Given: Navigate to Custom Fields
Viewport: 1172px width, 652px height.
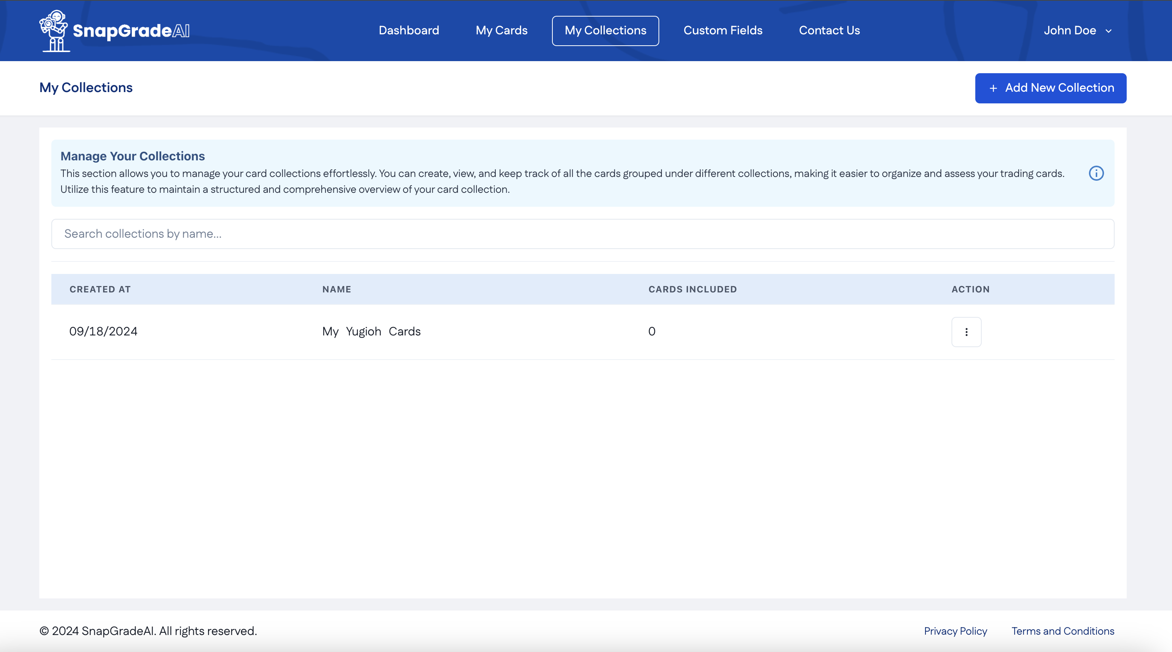Looking at the screenshot, I should tap(722, 31).
